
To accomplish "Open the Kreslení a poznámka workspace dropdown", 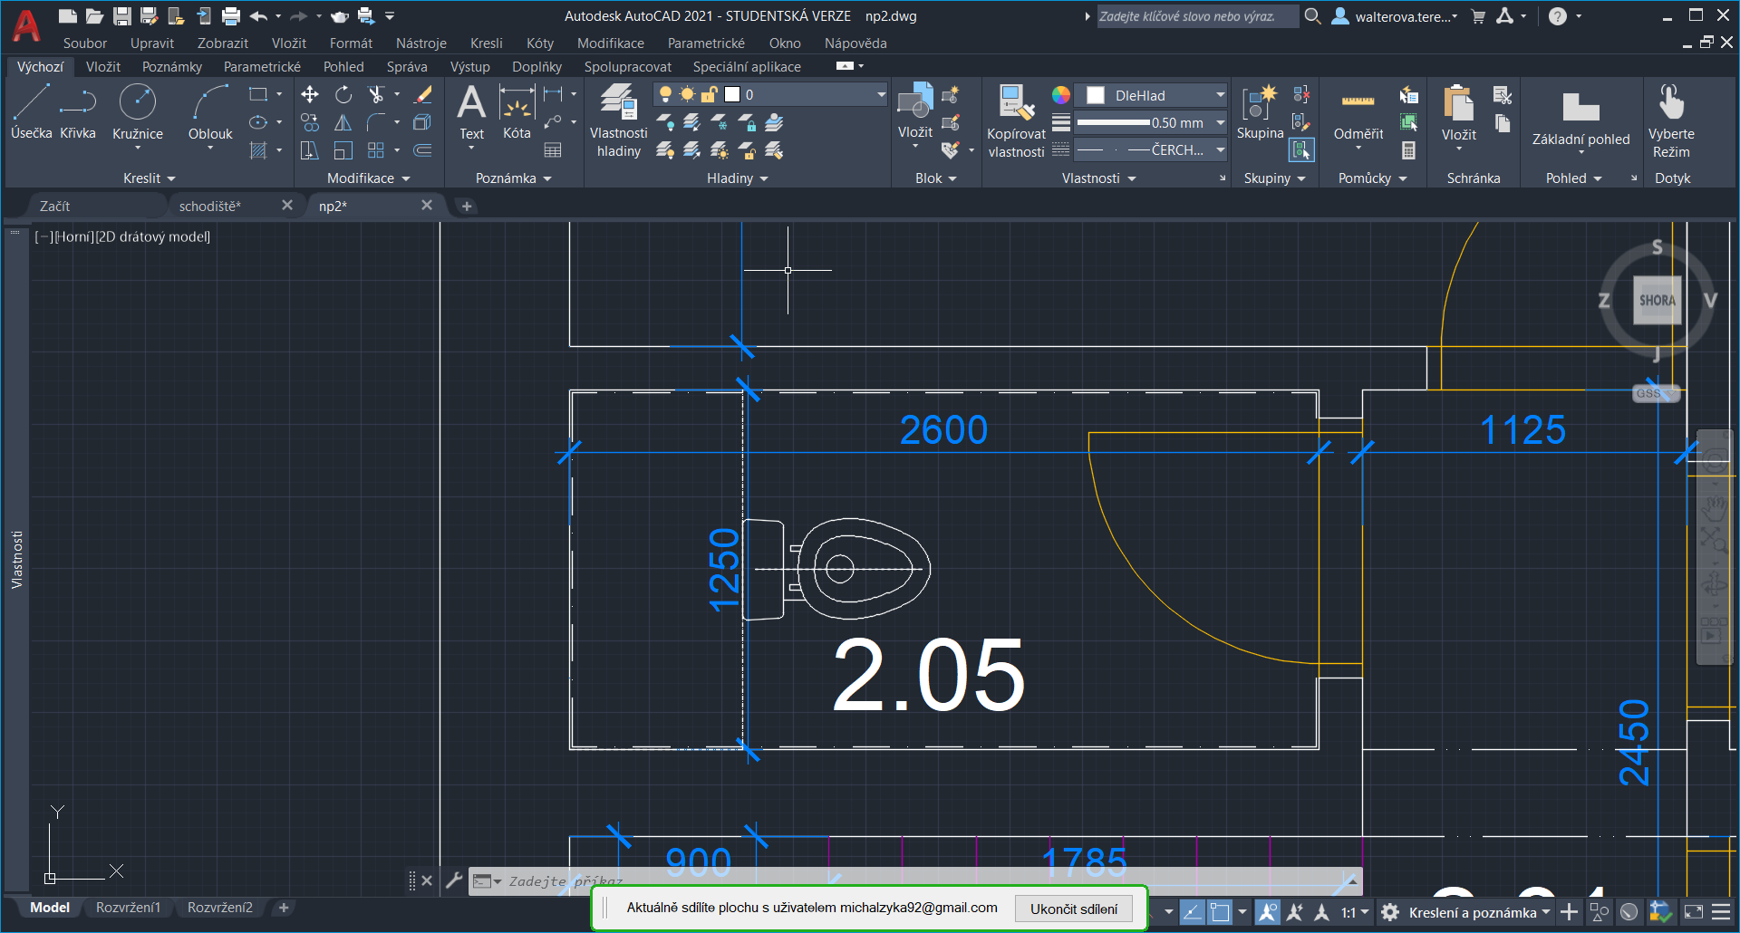I will 1479,912.
